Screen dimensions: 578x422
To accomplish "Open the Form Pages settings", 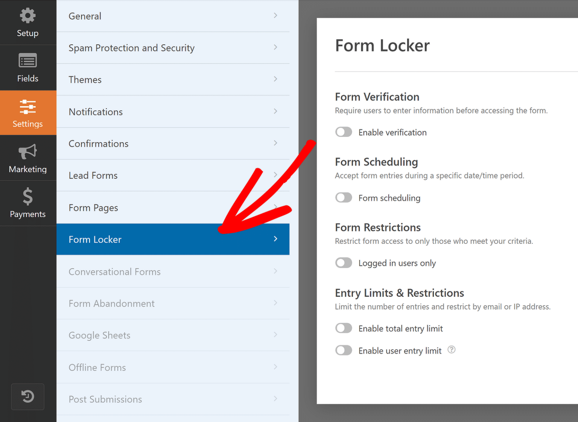I will click(x=173, y=207).
